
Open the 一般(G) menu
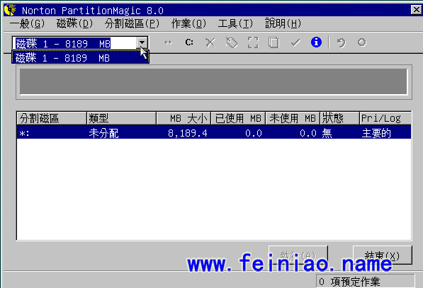27,24
